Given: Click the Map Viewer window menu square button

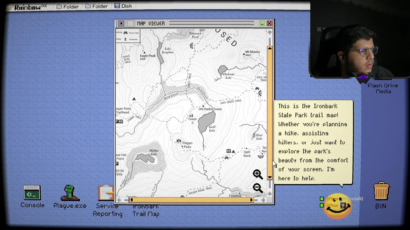Looking at the screenshot, I should [121, 24].
